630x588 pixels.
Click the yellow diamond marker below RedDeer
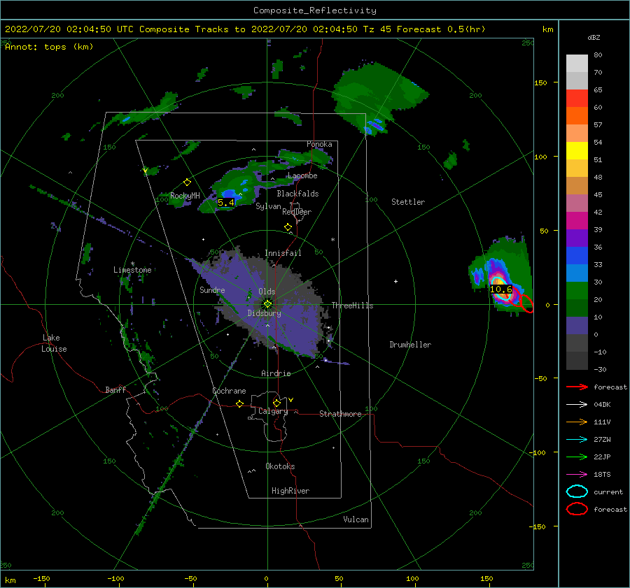pyautogui.click(x=288, y=227)
